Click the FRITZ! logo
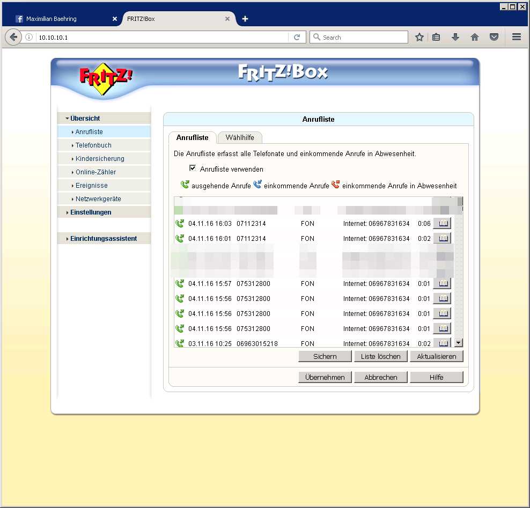 106,79
